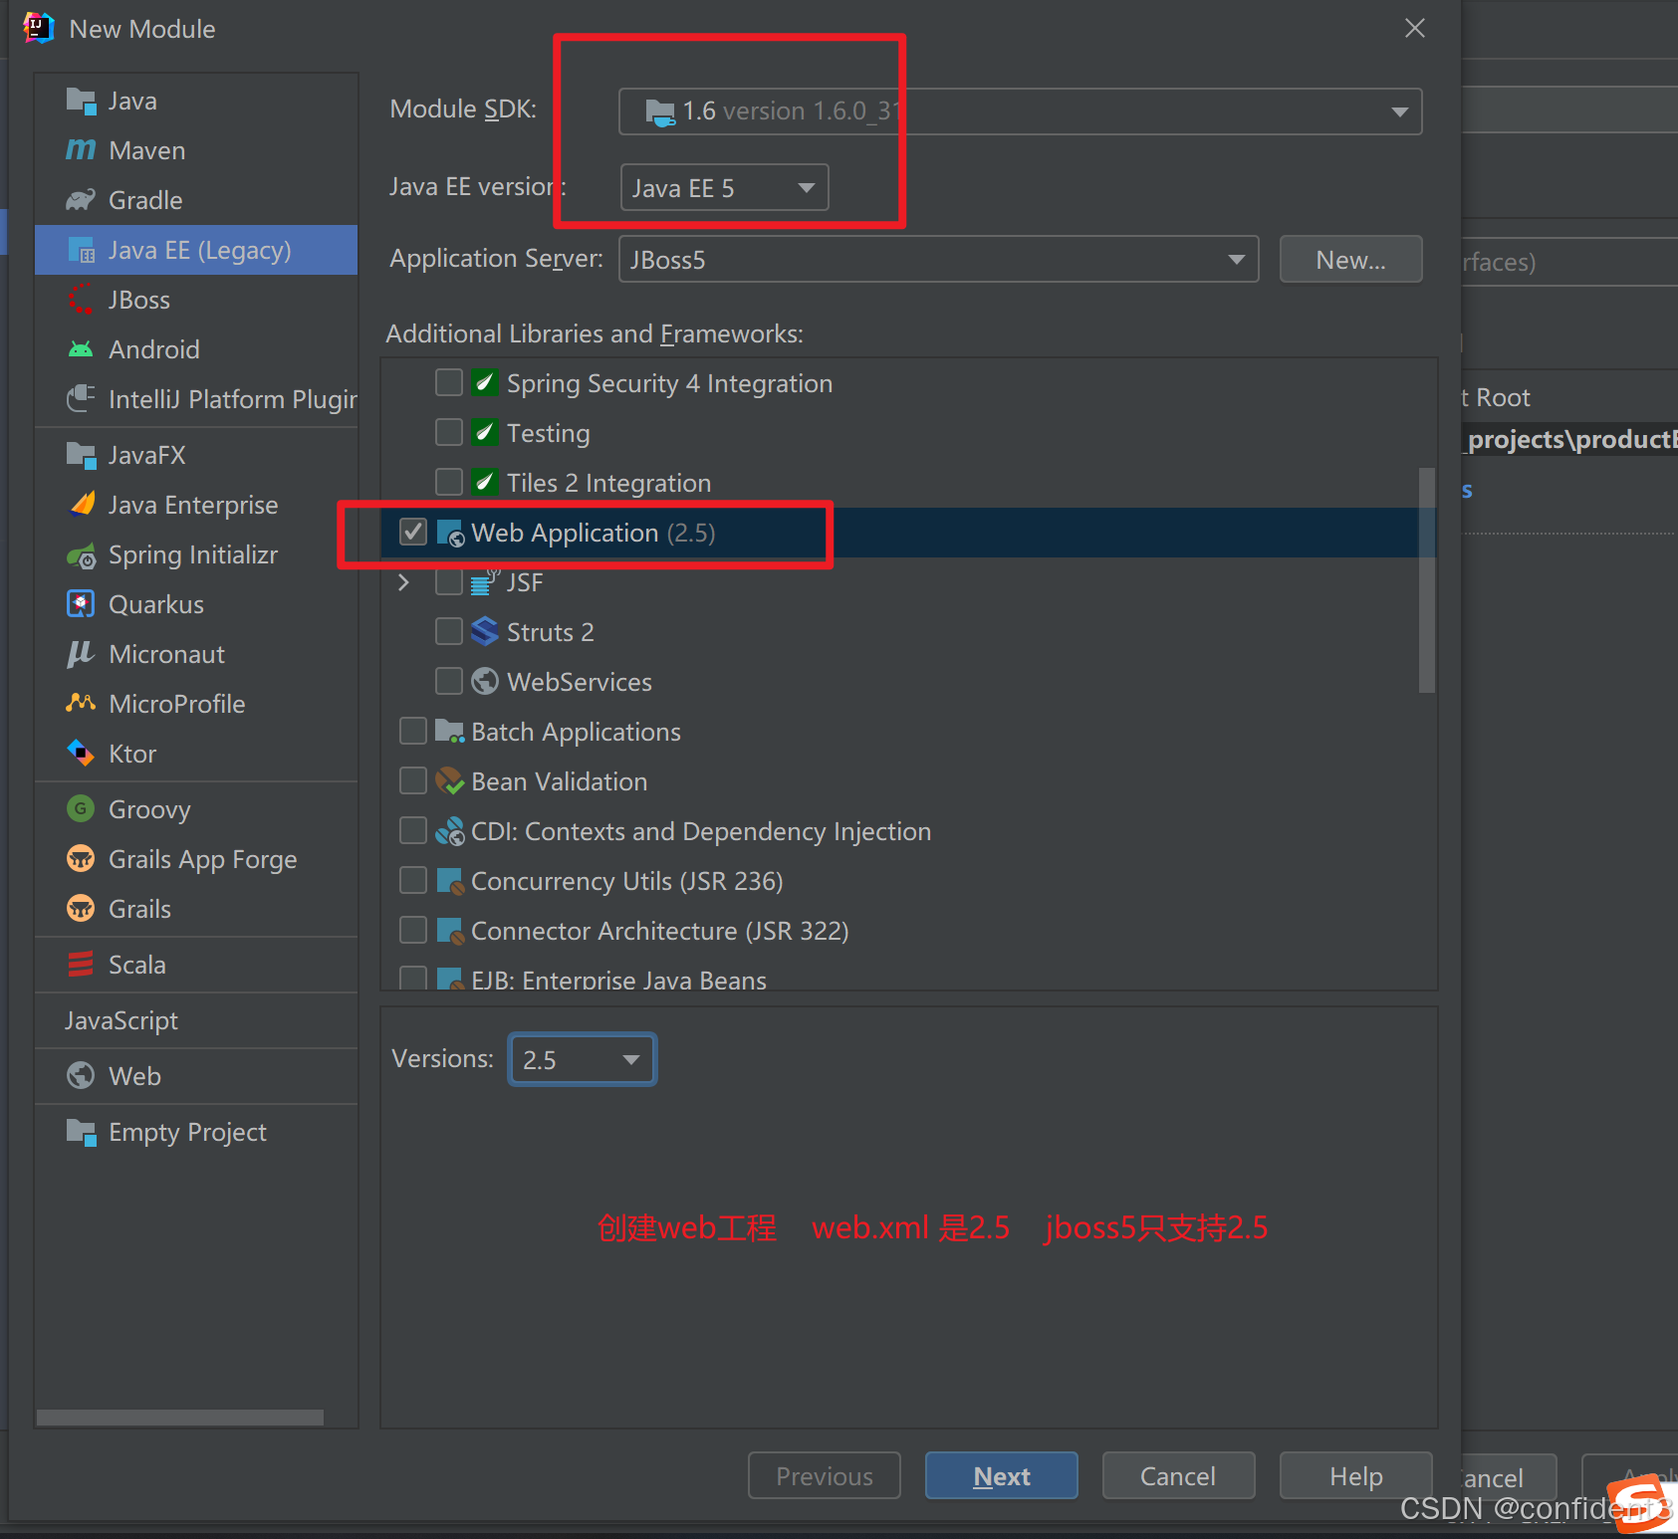Click the CDI framework icon
1678x1539 pixels.
pyautogui.click(x=449, y=831)
